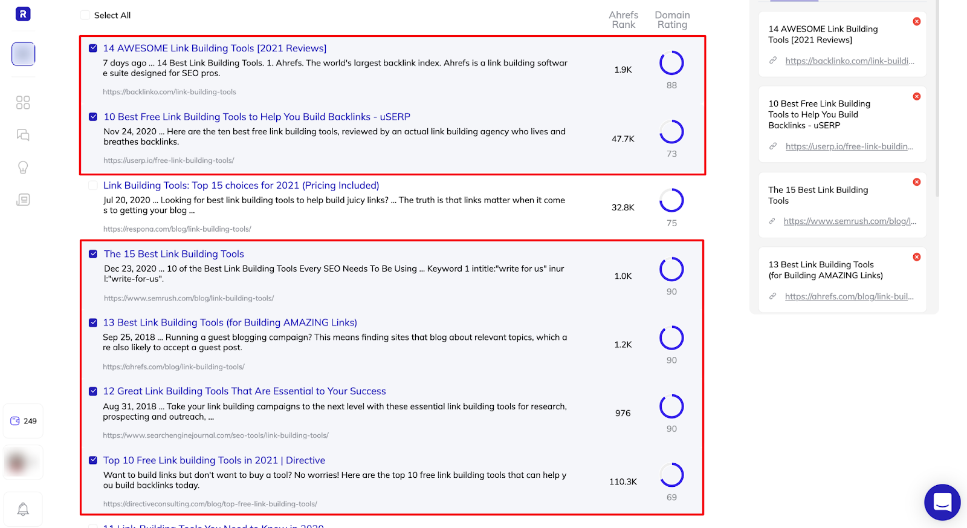Click the link icon next to the userp.io URL
The width and height of the screenshot is (967, 528).
click(x=773, y=146)
